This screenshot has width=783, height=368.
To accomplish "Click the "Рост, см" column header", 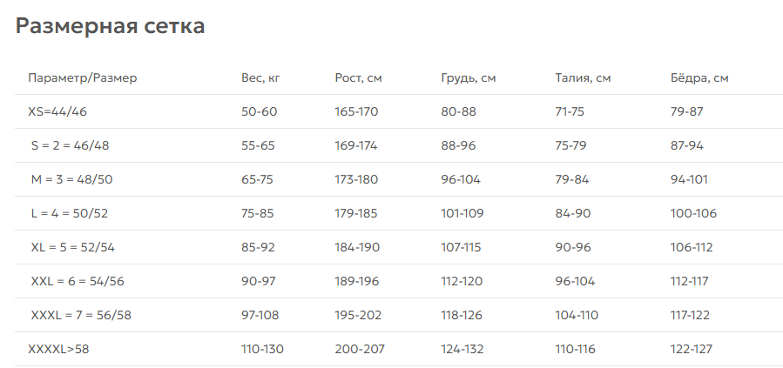I will point(358,78).
